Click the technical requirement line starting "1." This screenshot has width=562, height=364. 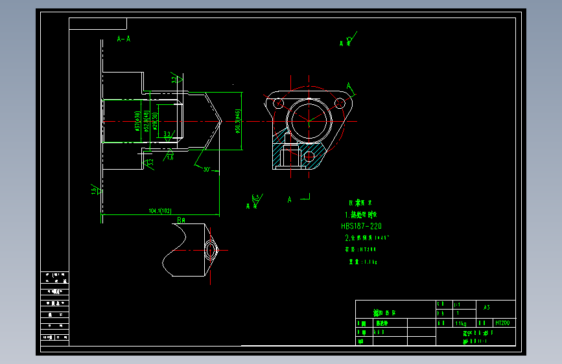pos(361,214)
